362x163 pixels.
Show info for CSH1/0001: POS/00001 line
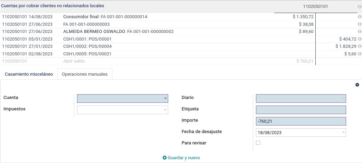pos(360,39)
